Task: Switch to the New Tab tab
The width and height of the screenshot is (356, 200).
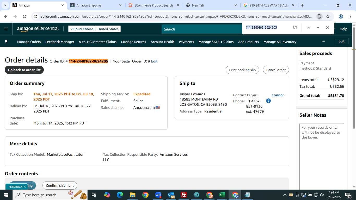Action: 212,5
